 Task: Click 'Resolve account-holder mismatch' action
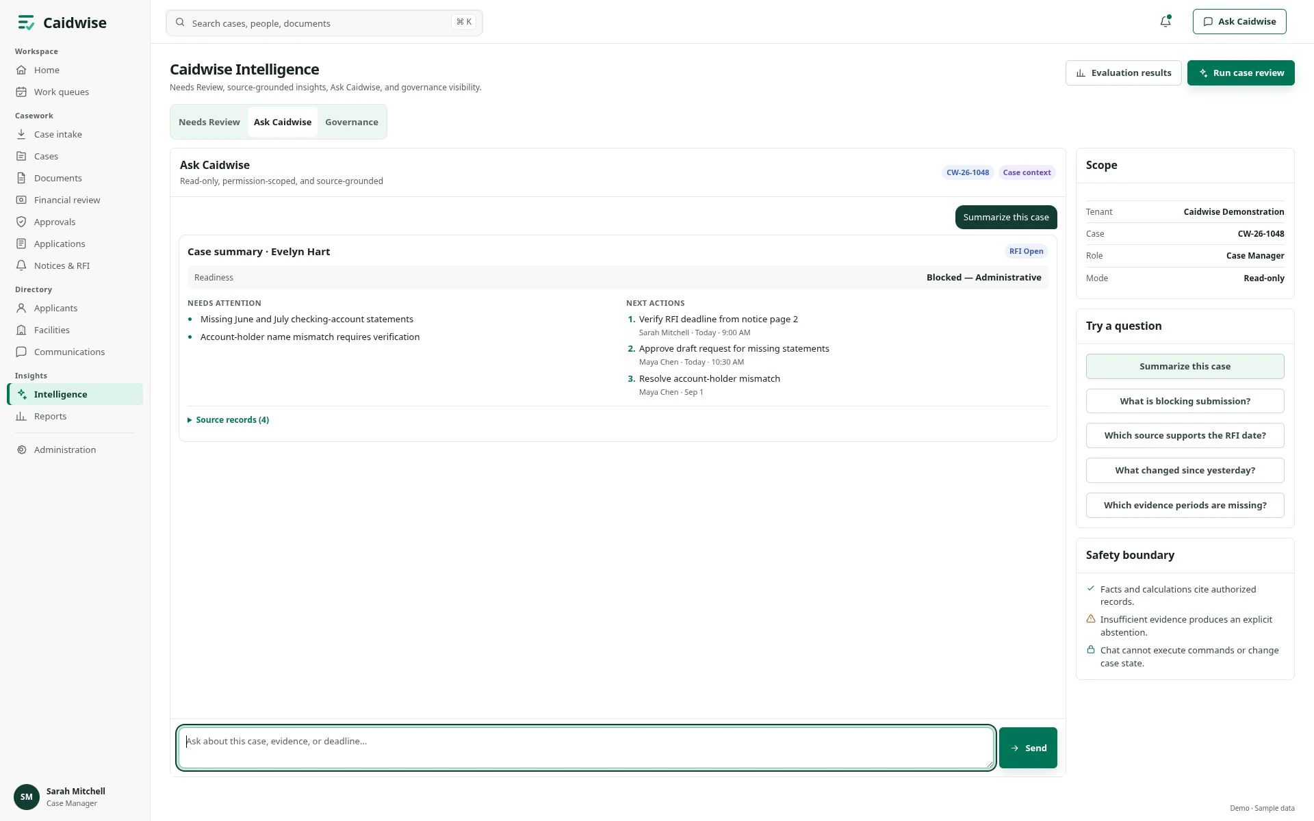coord(709,378)
